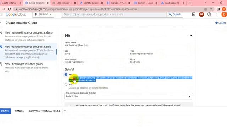Image resolution: width=227 pixels, height=127 pixels.
Task: Select New managed instance group (stateless)
Action: click(29, 36)
